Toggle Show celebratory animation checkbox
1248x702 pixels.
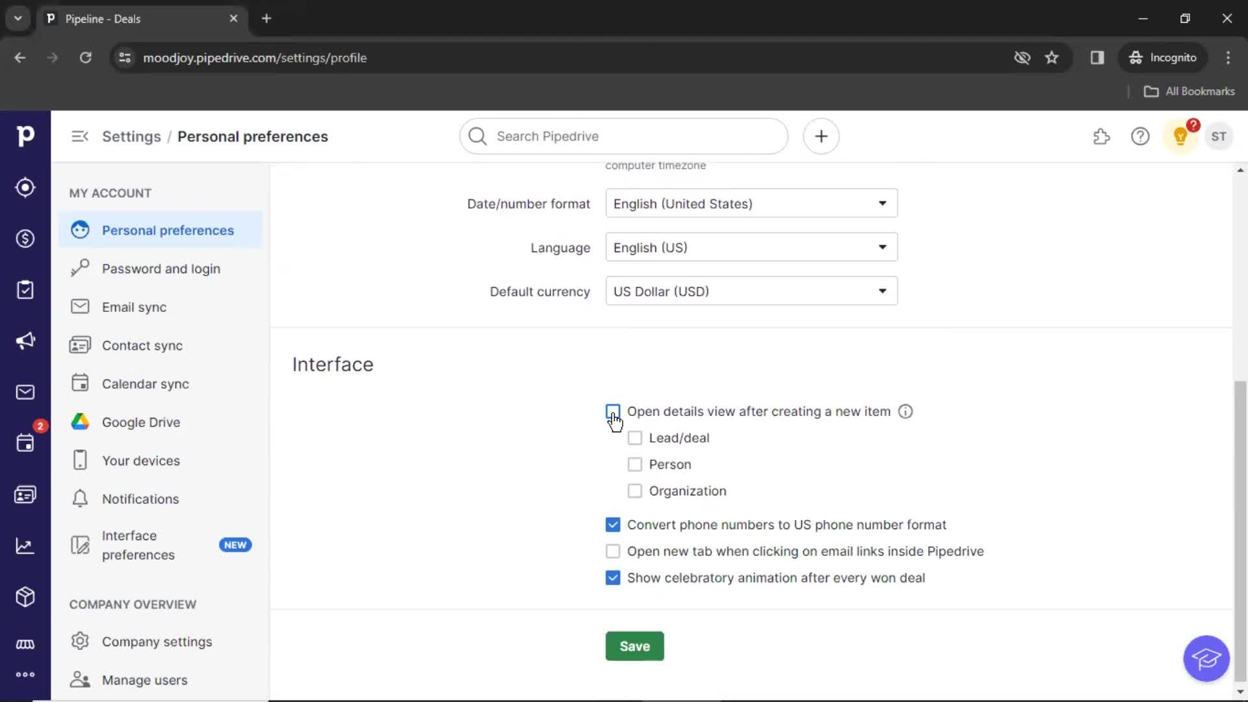[x=614, y=578]
